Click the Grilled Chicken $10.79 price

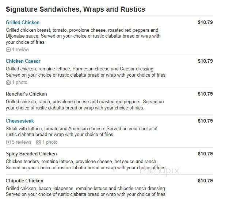point(205,23)
